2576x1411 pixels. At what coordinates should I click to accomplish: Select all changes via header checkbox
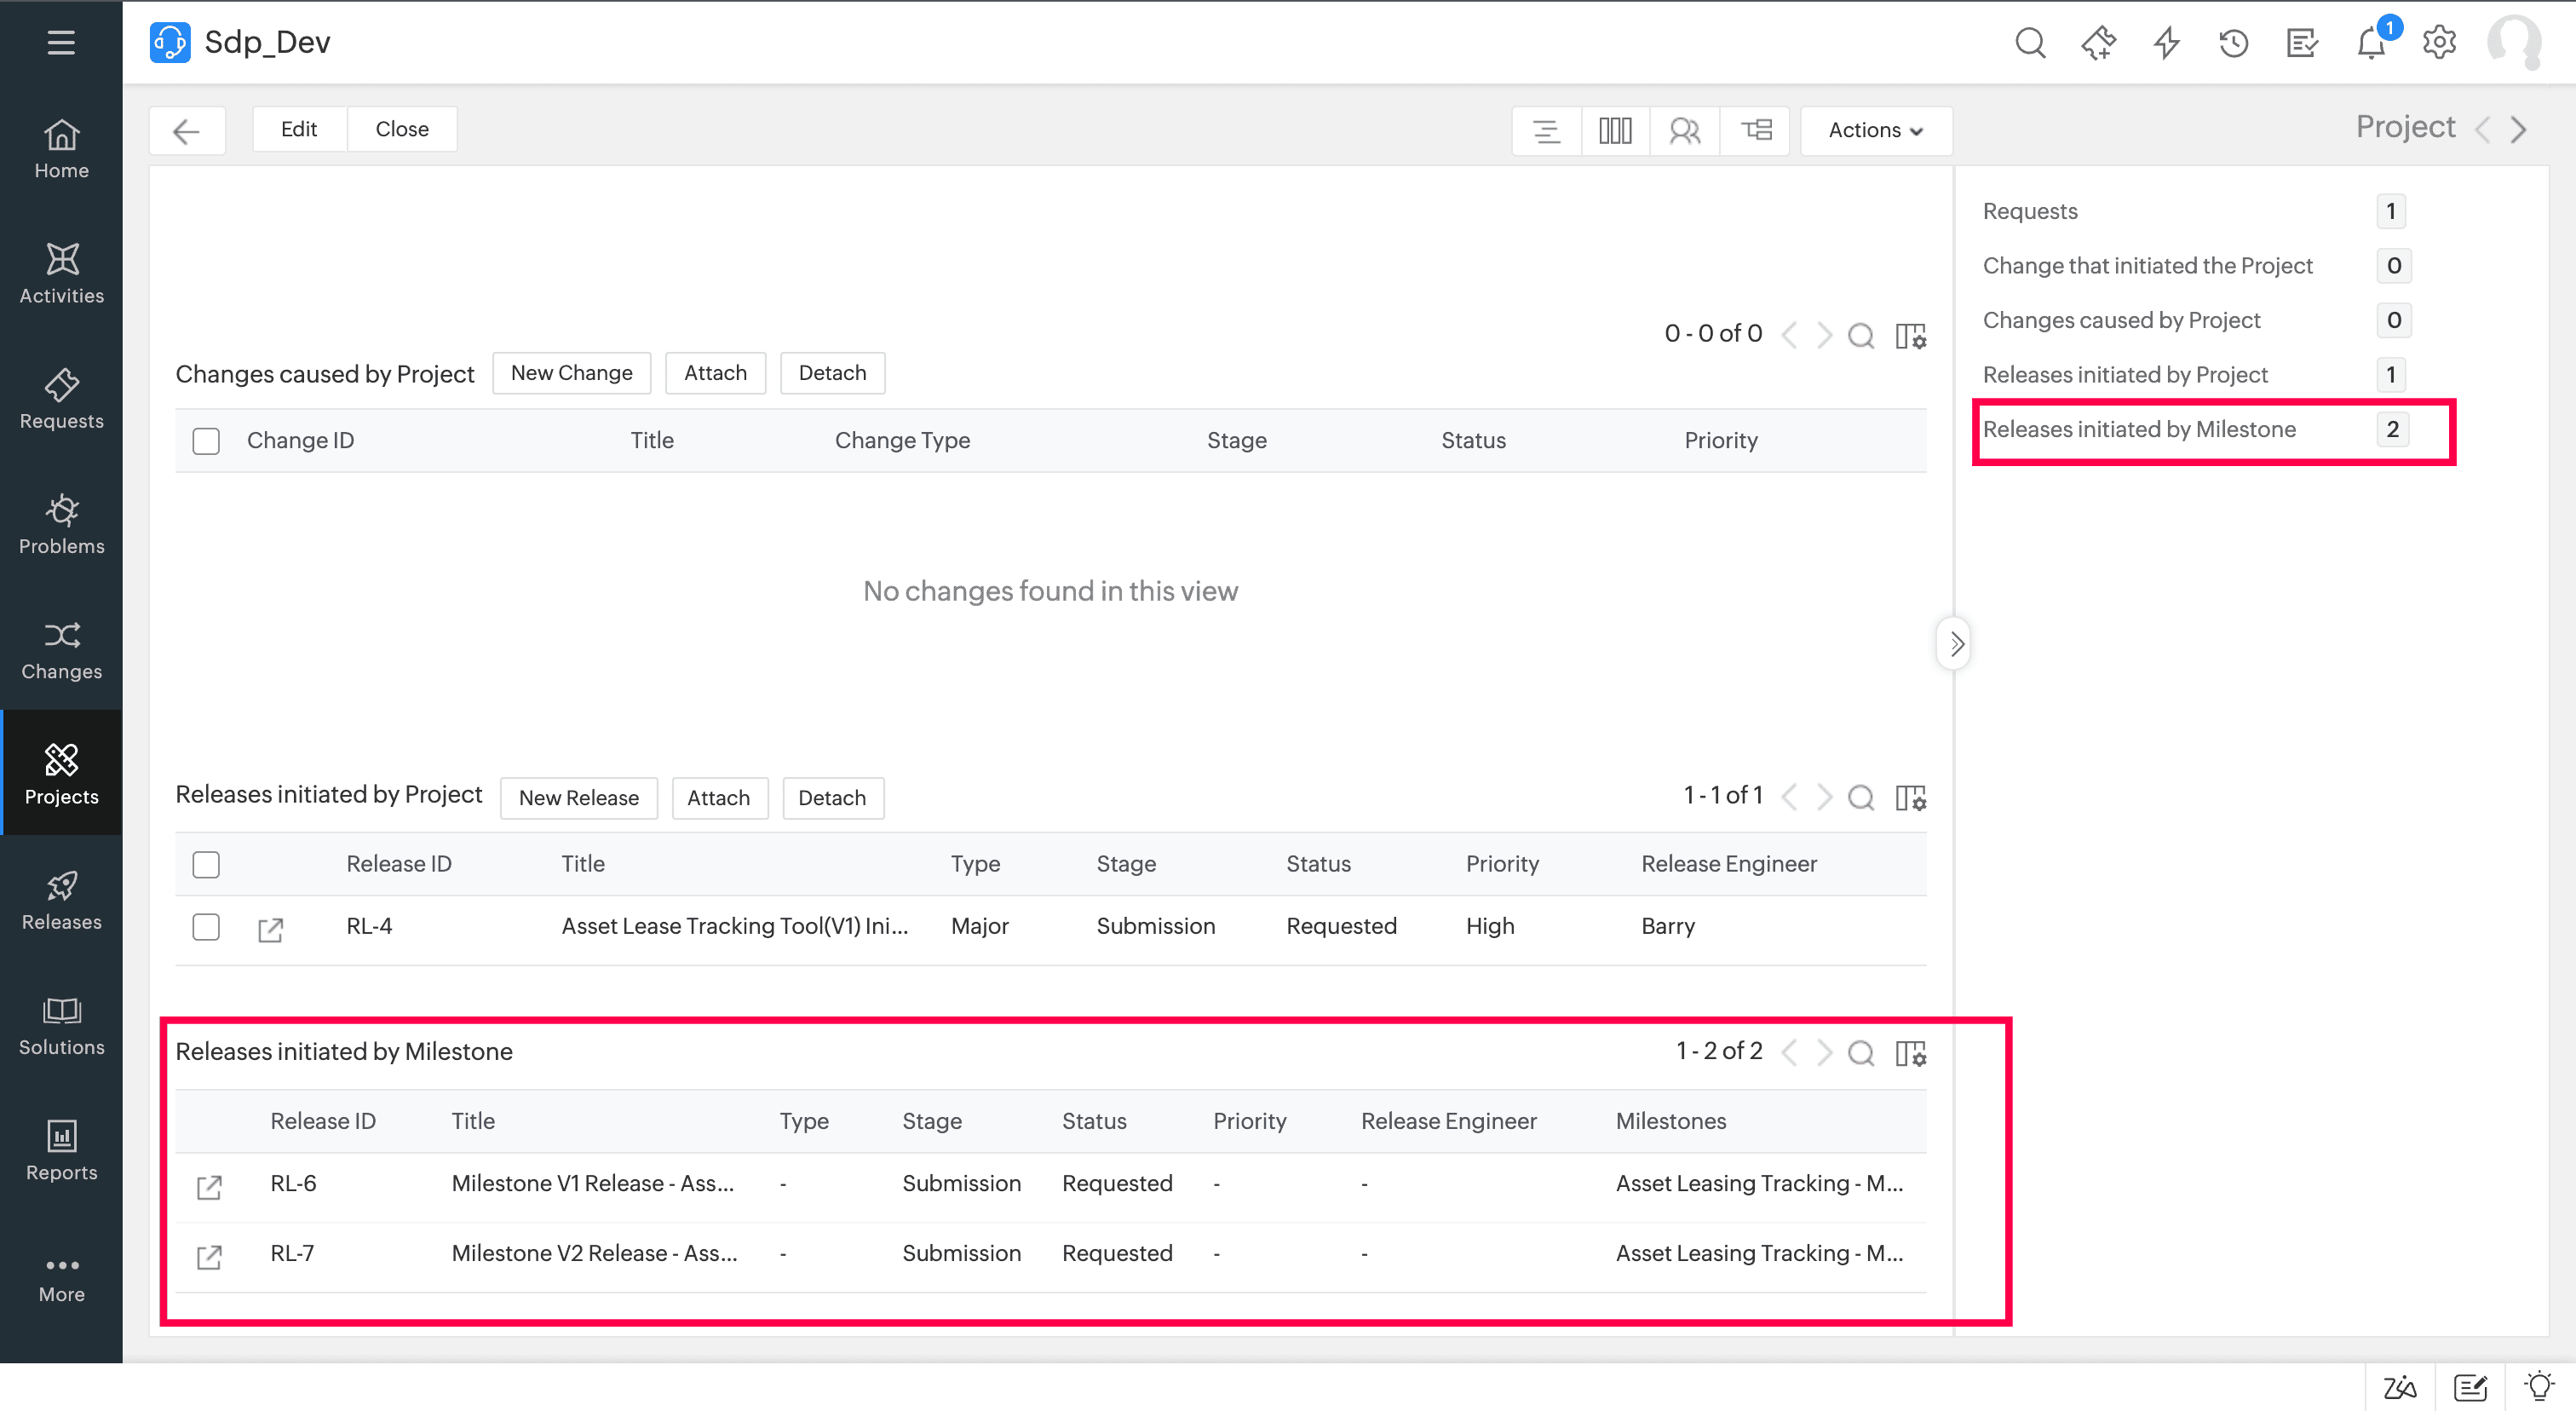pyautogui.click(x=206, y=441)
